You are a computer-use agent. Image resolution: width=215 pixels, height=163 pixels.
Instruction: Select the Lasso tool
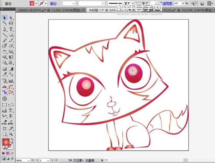(11, 23)
